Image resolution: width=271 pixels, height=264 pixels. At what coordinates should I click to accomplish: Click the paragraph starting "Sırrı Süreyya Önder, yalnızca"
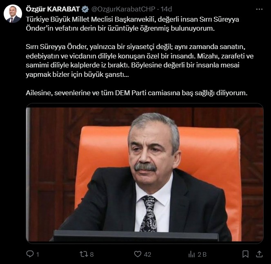pos(140,60)
